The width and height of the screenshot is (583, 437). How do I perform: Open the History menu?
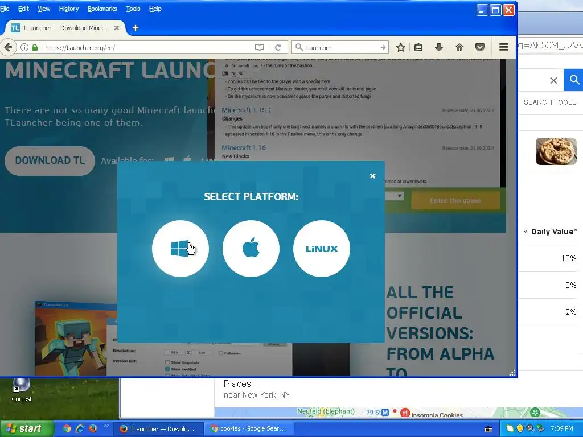point(69,9)
